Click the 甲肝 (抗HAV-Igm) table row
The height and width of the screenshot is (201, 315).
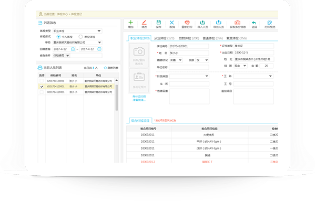click(202, 142)
